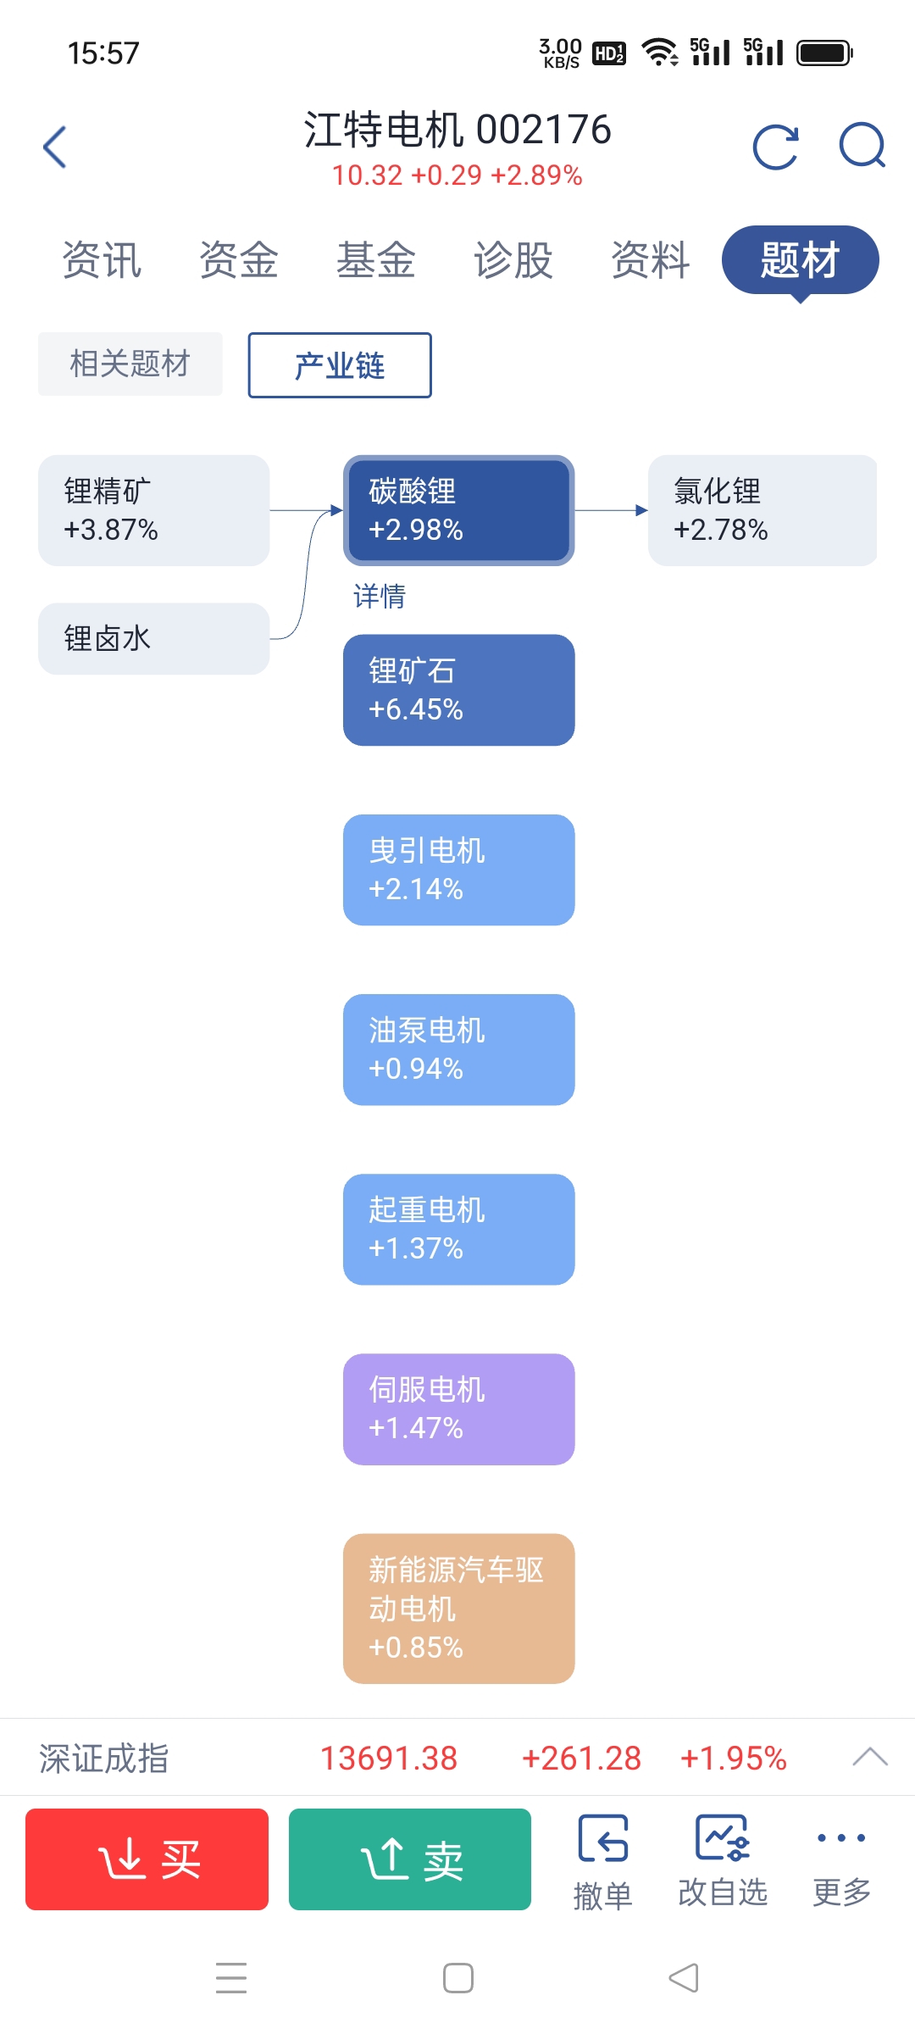Open the more (更多) options dots
Screen dimensions: 915x2034
(x=840, y=1837)
